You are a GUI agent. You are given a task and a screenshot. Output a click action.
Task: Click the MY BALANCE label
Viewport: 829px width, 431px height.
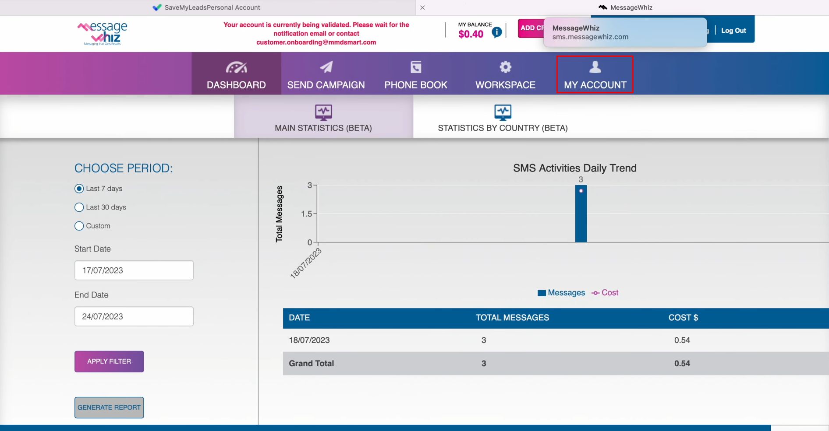click(x=475, y=25)
